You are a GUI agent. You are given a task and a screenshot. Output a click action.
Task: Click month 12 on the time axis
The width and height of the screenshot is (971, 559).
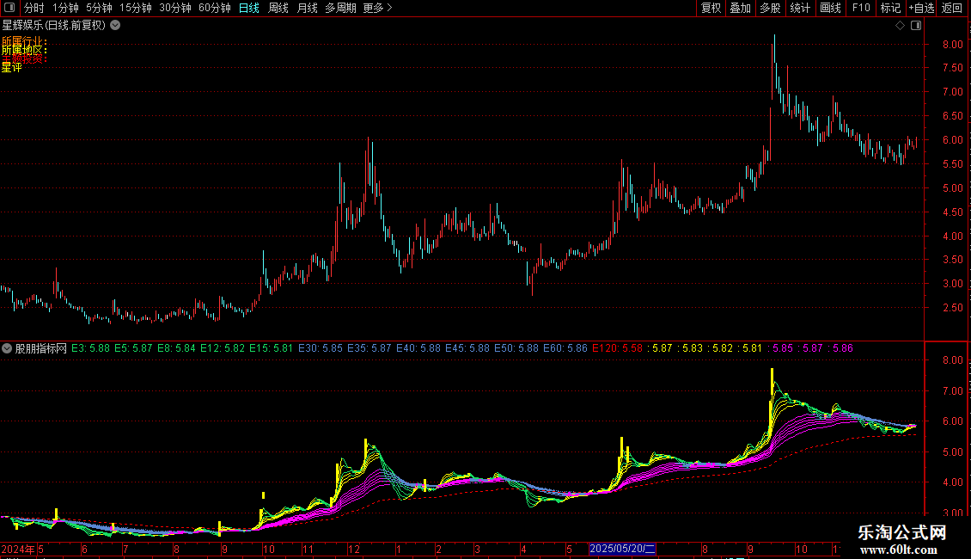(353, 549)
